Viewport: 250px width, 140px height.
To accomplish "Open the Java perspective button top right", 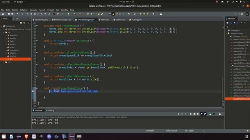I will pos(247,14).
